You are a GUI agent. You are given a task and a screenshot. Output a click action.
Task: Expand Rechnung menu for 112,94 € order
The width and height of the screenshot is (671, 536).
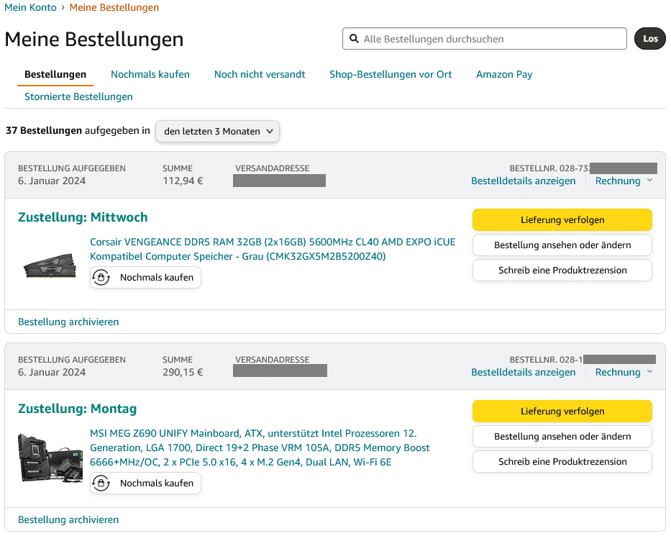coord(624,181)
